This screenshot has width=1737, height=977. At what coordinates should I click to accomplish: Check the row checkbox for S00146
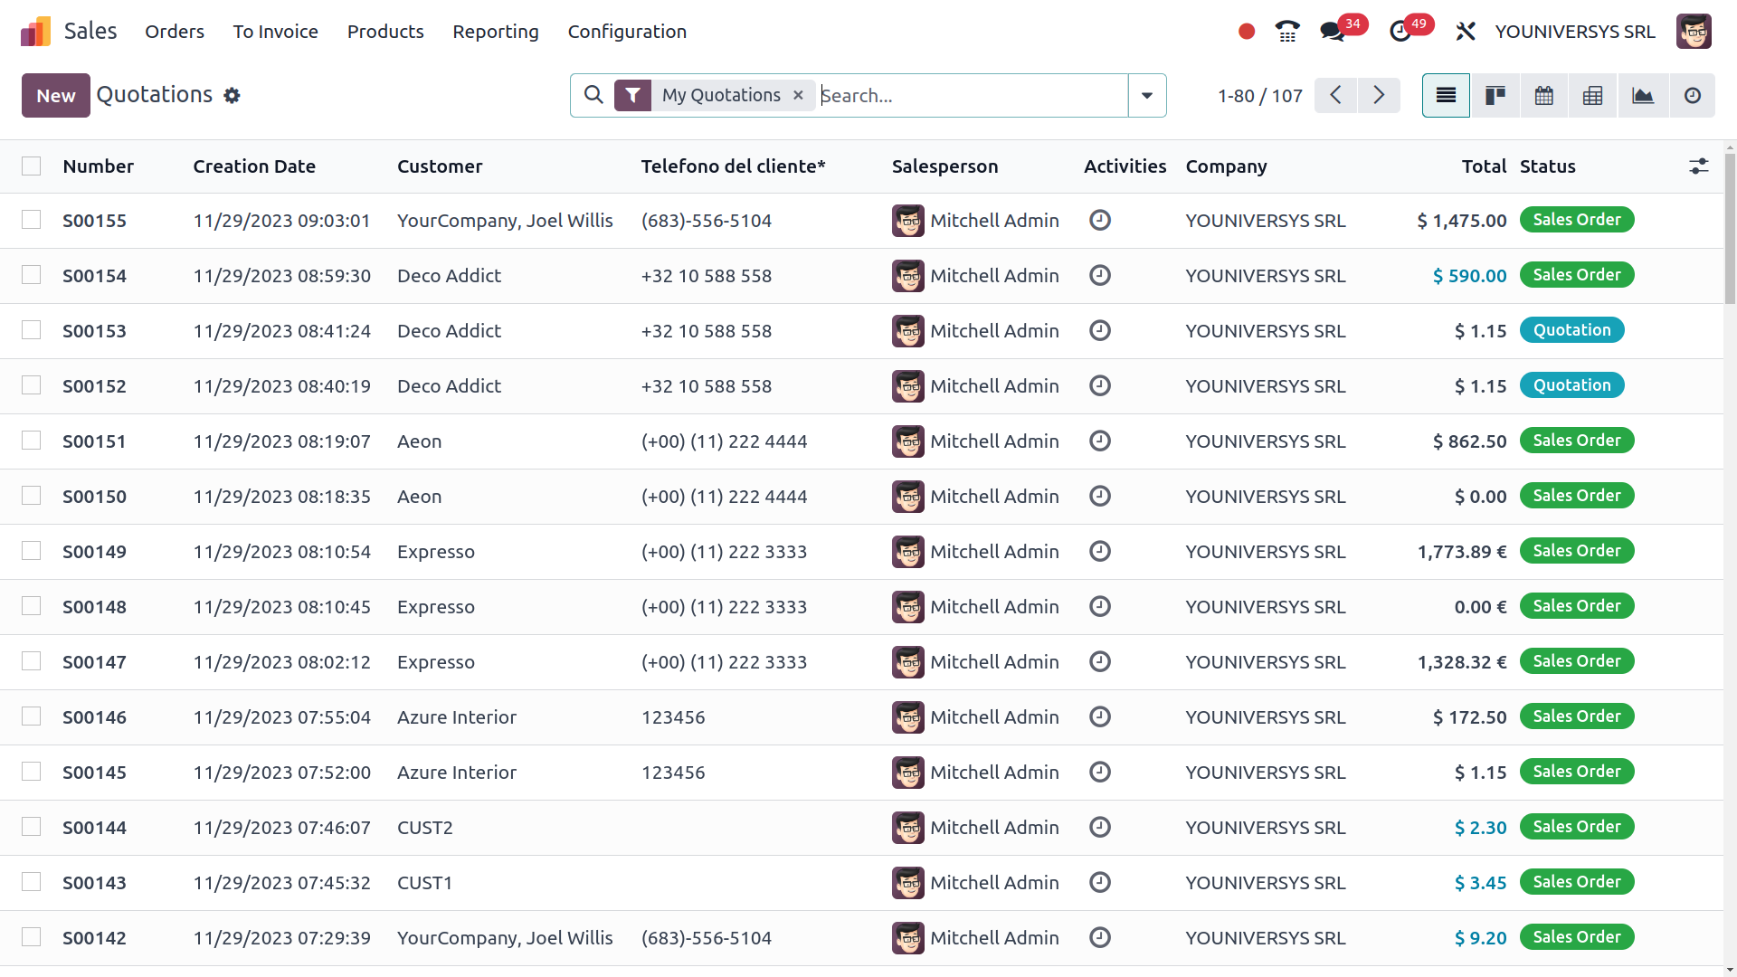32,717
